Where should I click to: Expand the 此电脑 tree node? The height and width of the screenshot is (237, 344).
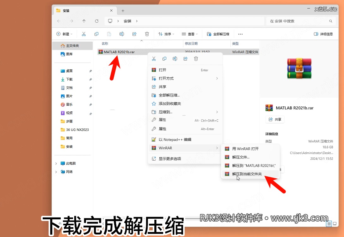pos(56,163)
